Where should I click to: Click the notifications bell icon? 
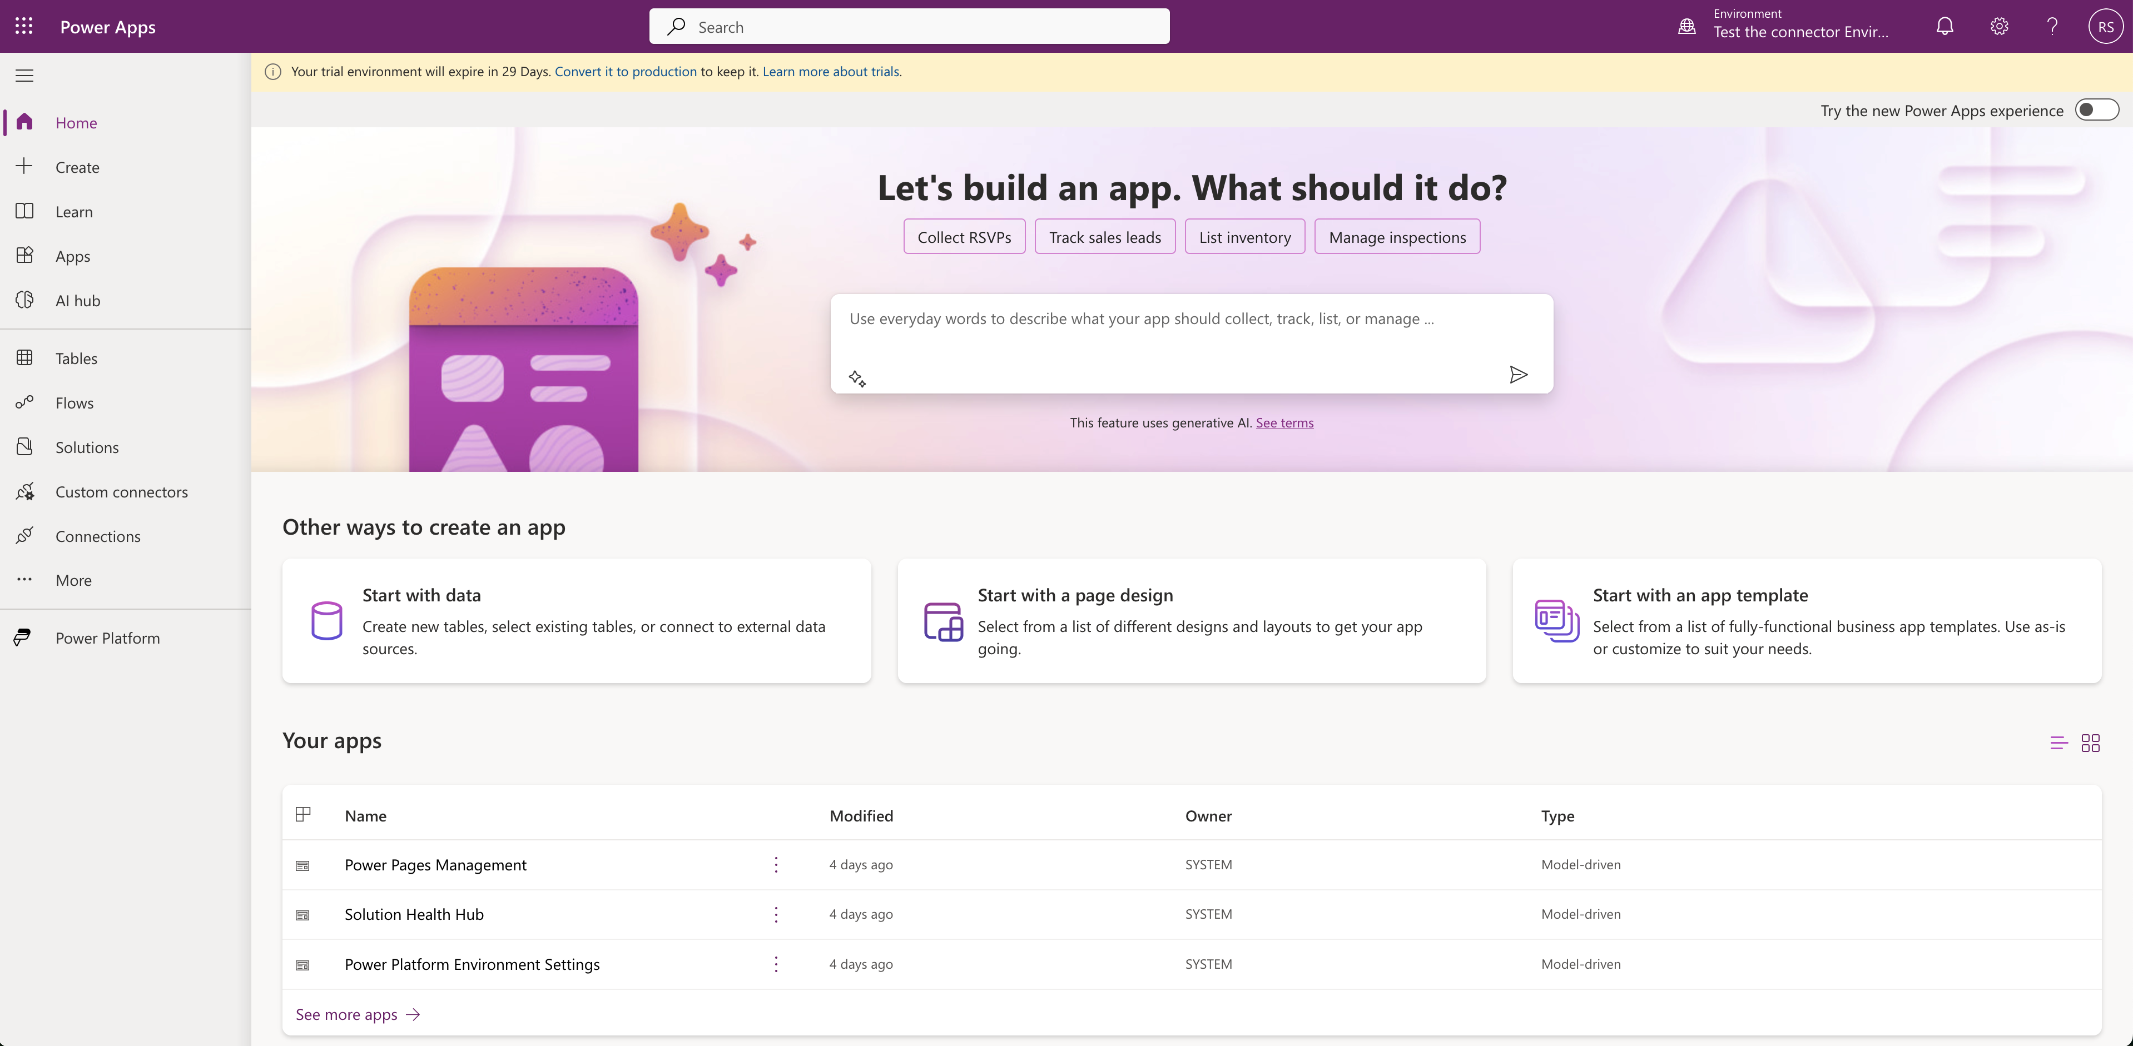1944,27
